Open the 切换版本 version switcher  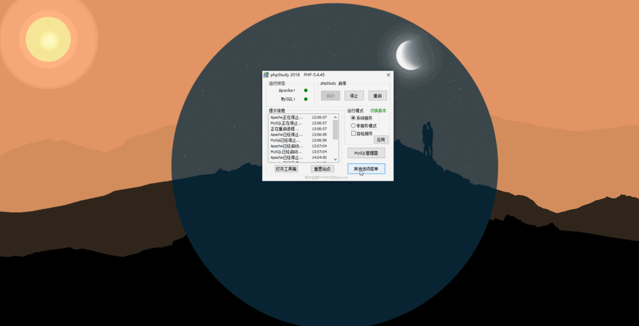click(x=378, y=111)
